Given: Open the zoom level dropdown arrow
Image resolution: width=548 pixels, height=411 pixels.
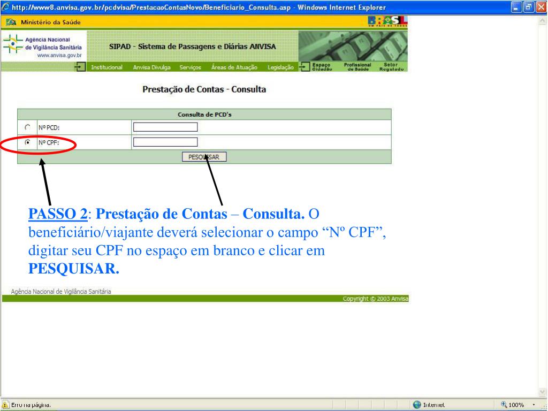Looking at the screenshot, I should 534,405.
